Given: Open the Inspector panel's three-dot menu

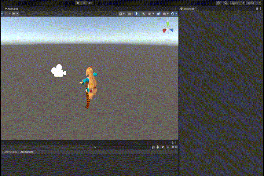Looking at the screenshot, I should tap(260, 8).
